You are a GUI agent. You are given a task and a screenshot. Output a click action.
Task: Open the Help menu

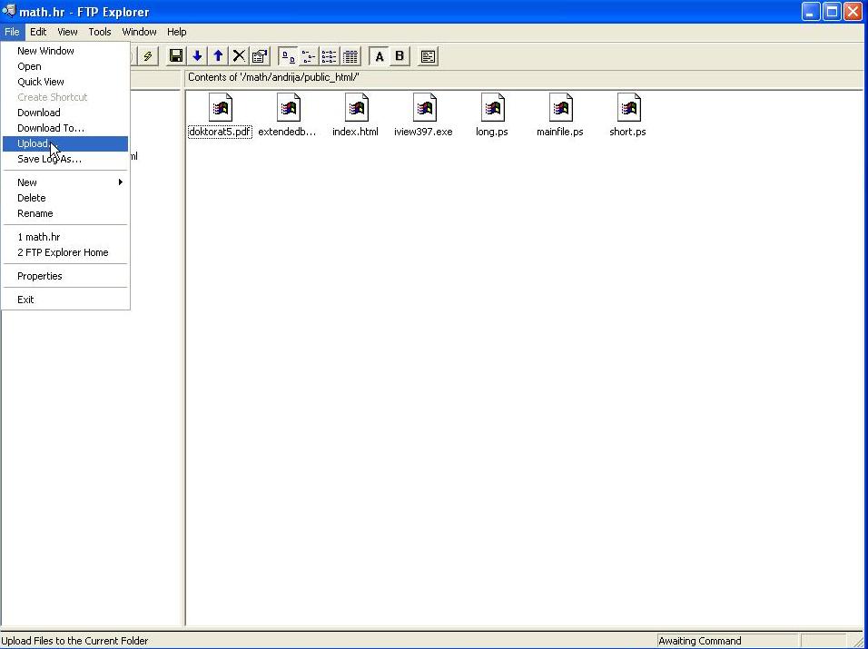pyautogui.click(x=176, y=32)
